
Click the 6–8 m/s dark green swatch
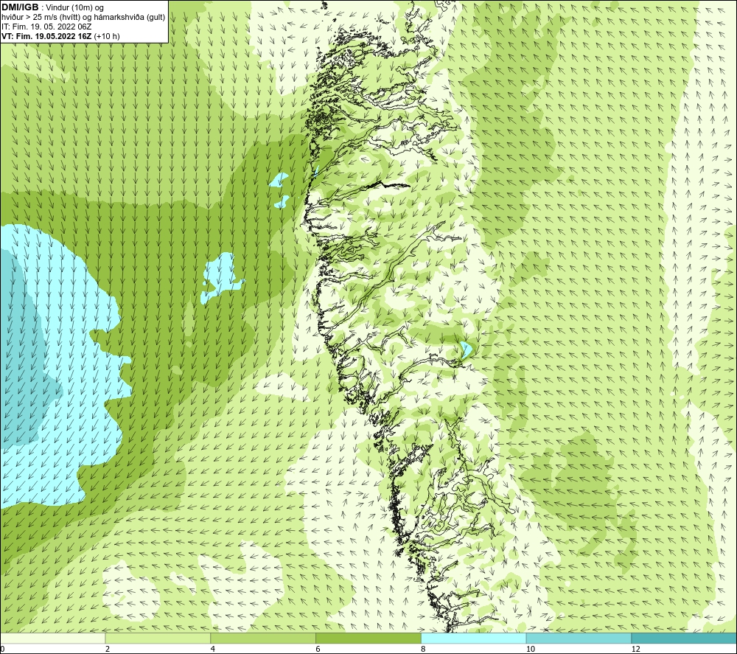368,638
